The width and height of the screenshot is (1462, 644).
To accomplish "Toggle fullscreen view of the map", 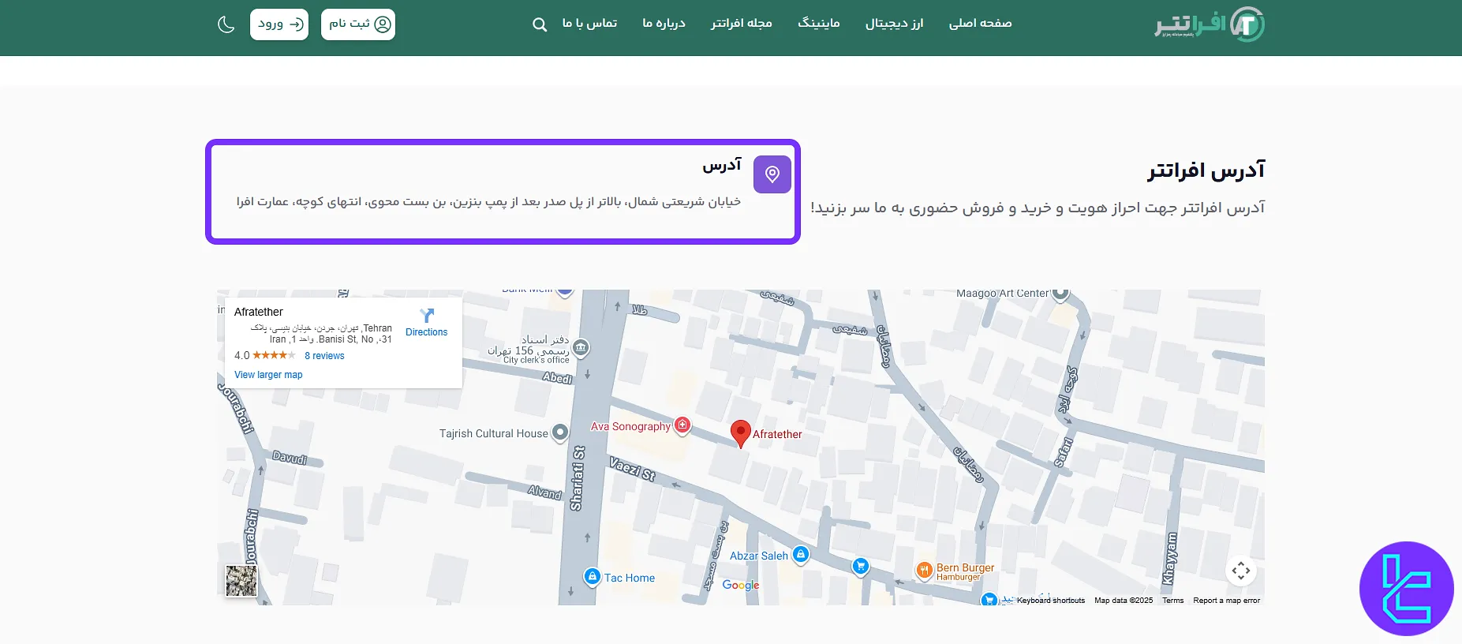I will [x=1240, y=571].
